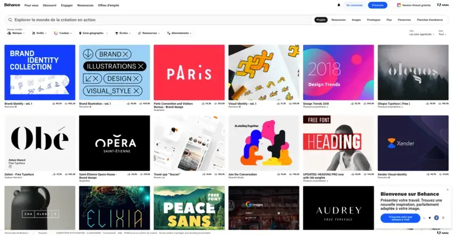Open the Elixia project thumbnail

coord(115,208)
